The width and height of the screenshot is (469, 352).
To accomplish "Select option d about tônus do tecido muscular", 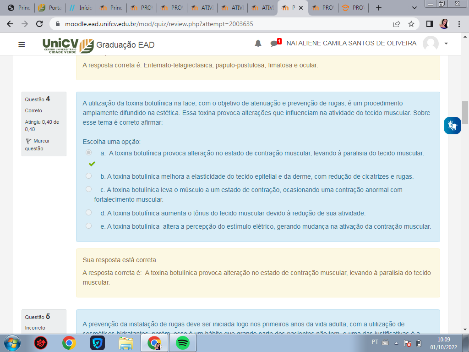I will (x=88, y=212).
